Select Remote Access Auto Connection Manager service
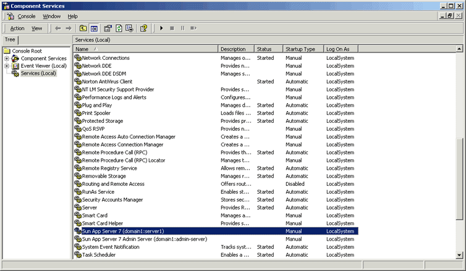The height and width of the screenshot is (271, 466). coord(129,136)
